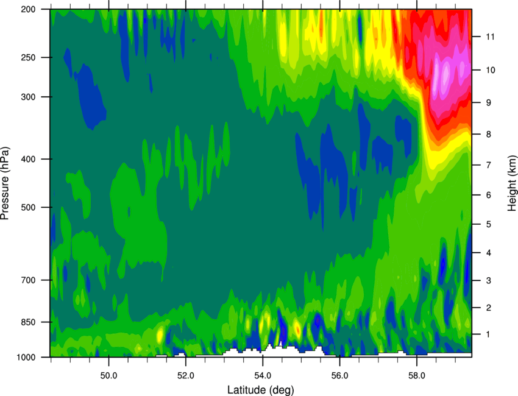
Task: Click the 58.0 latitude tick label
Action: [417, 375]
